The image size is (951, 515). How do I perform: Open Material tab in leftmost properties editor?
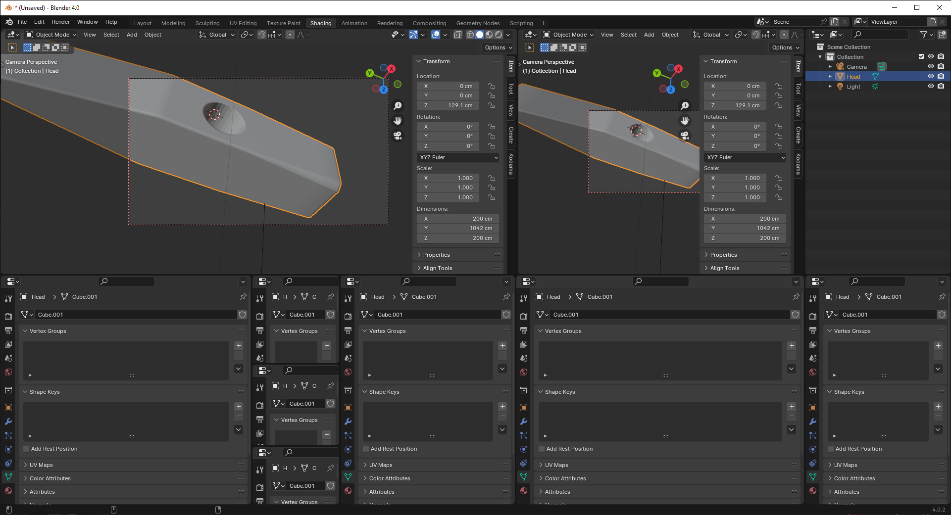[8, 491]
